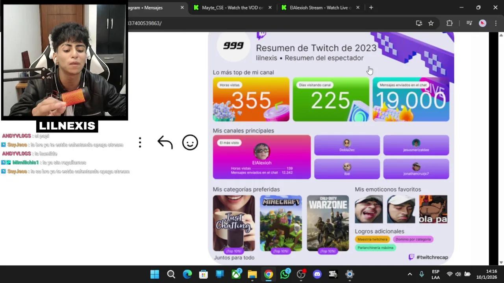Click Mimilichis1 chat message 'ya sin regañarnos'

pos(43,163)
